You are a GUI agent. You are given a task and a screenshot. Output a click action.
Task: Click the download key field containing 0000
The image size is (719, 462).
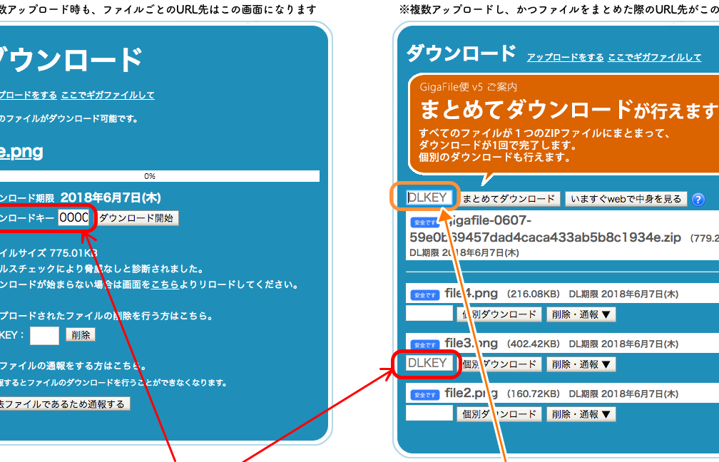(x=73, y=218)
